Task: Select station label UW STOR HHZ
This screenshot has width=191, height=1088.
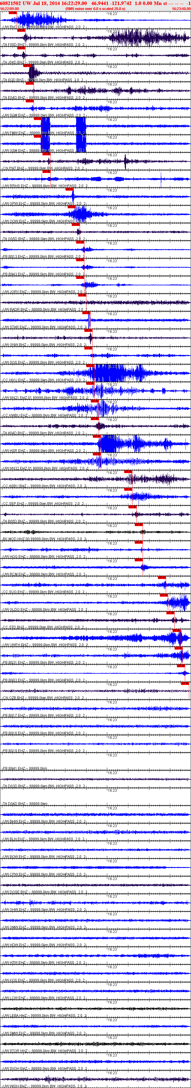Action: (15, 1051)
